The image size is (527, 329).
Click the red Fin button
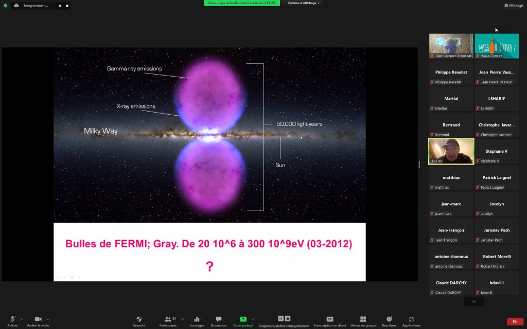coord(515,322)
